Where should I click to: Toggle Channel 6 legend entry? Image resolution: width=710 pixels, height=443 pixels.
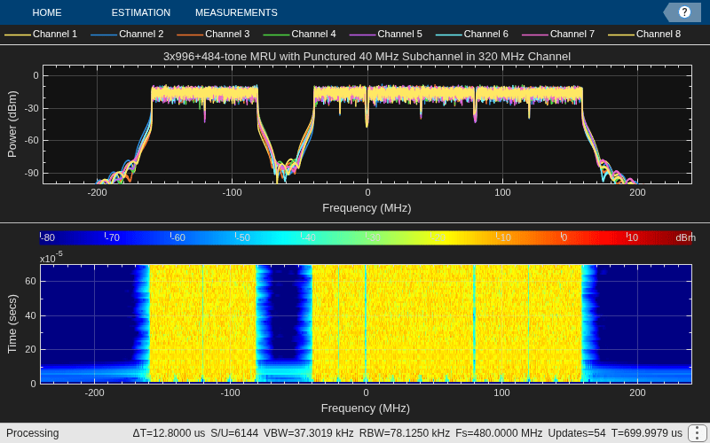(x=472, y=34)
